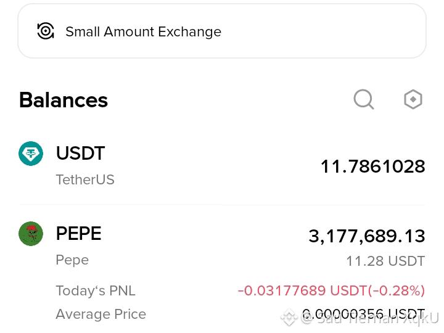The image size is (444, 333).
Task: Tap the USDT balance 11.7861028
Action: pos(372,166)
